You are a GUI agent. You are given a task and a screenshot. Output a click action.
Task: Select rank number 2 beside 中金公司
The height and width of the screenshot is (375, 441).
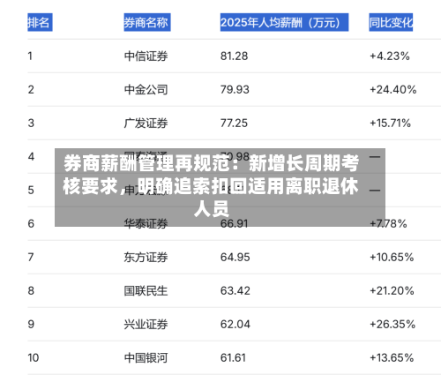point(31,89)
